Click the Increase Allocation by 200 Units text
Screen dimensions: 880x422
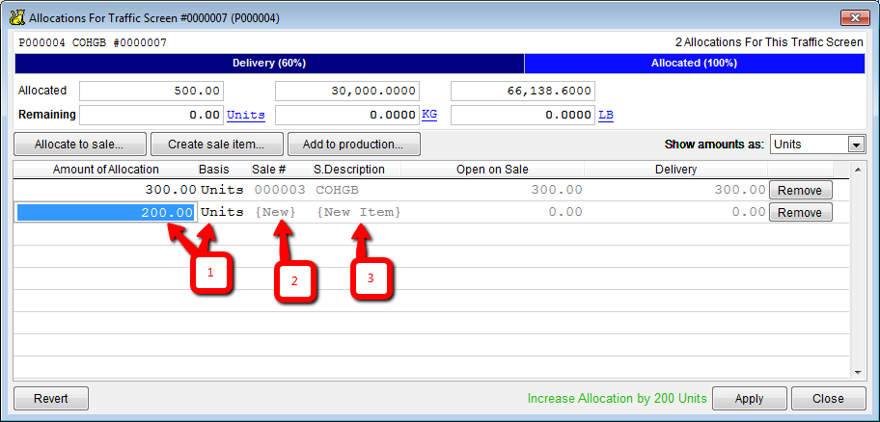point(618,399)
